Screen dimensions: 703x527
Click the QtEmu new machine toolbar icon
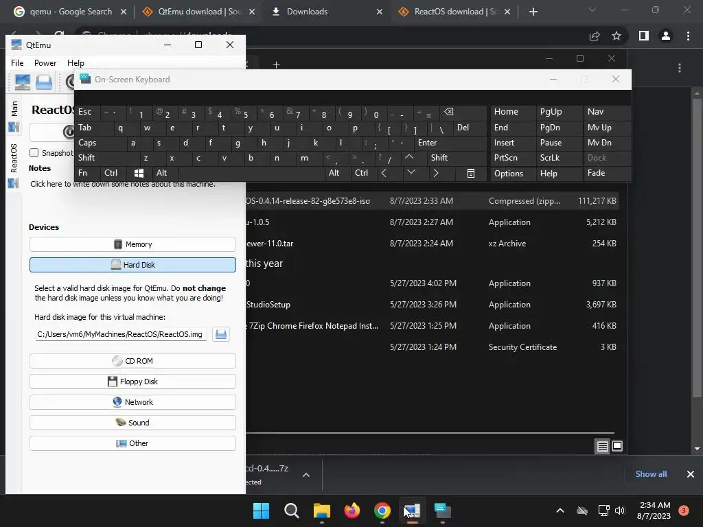coord(22,82)
